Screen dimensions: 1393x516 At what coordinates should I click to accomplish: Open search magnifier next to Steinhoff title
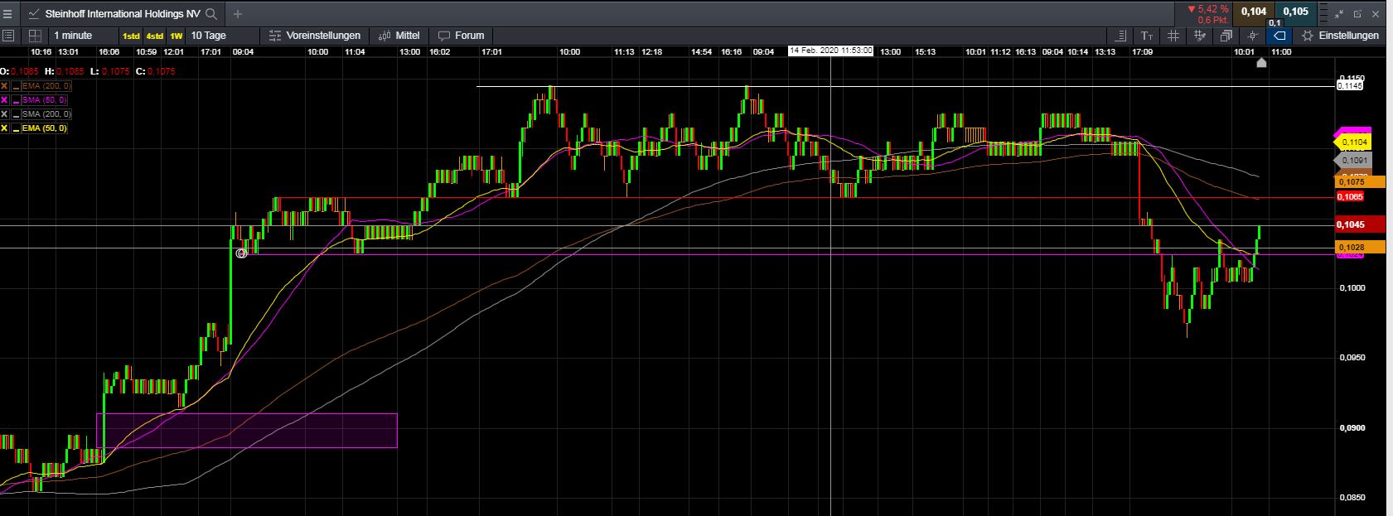point(212,14)
